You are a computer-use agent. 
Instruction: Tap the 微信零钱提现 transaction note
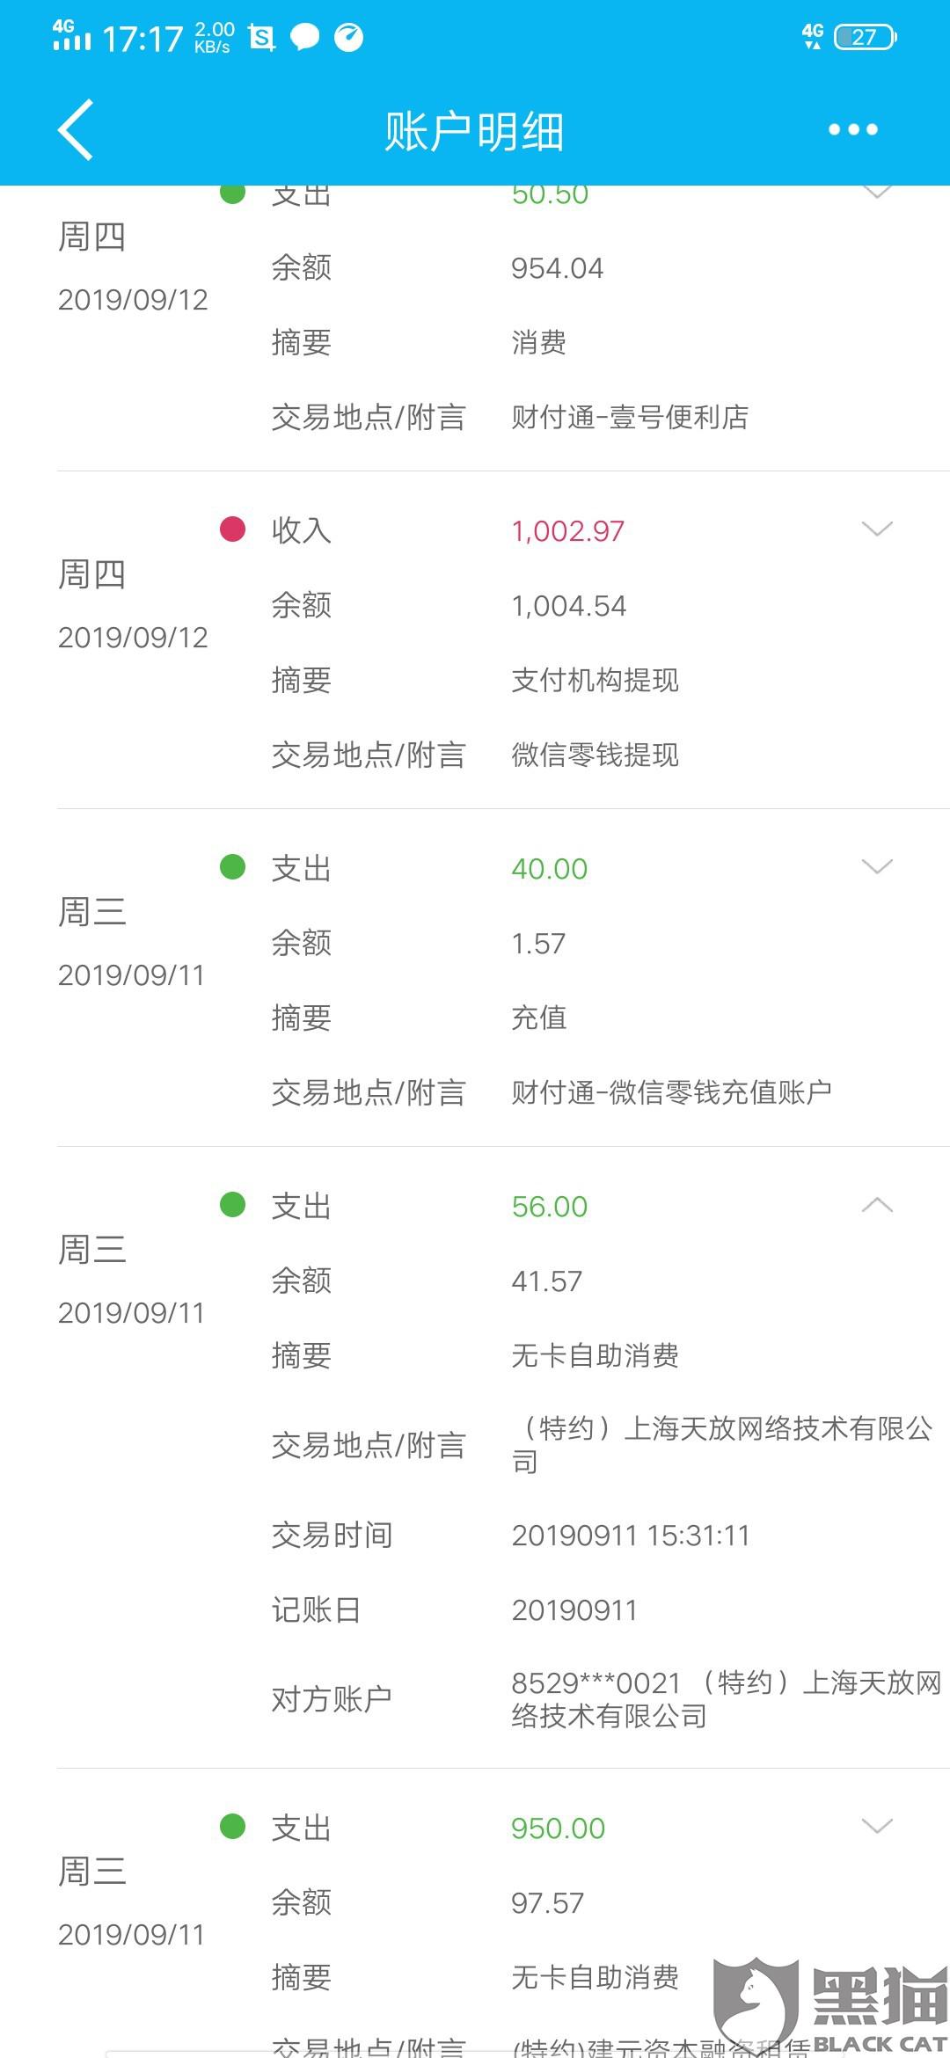tap(595, 755)
